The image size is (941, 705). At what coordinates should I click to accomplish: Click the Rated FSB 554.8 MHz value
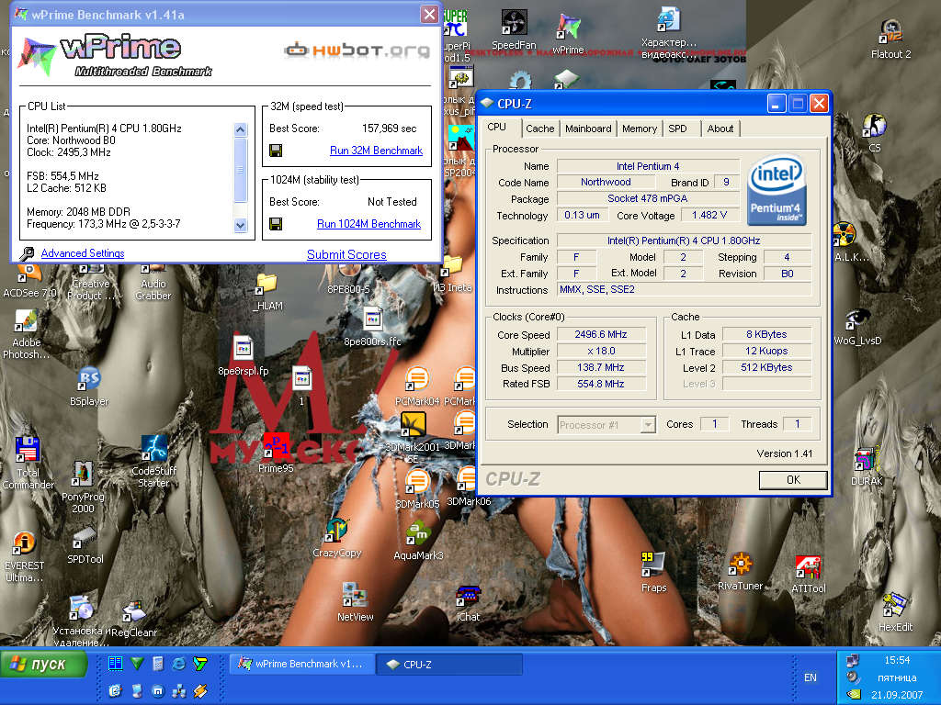601,384
